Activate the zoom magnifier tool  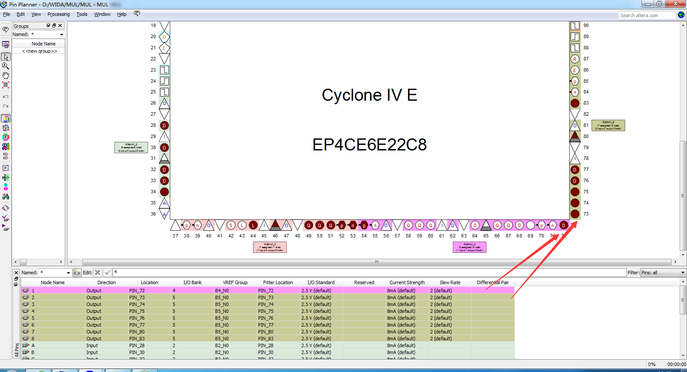coord(6,66)
